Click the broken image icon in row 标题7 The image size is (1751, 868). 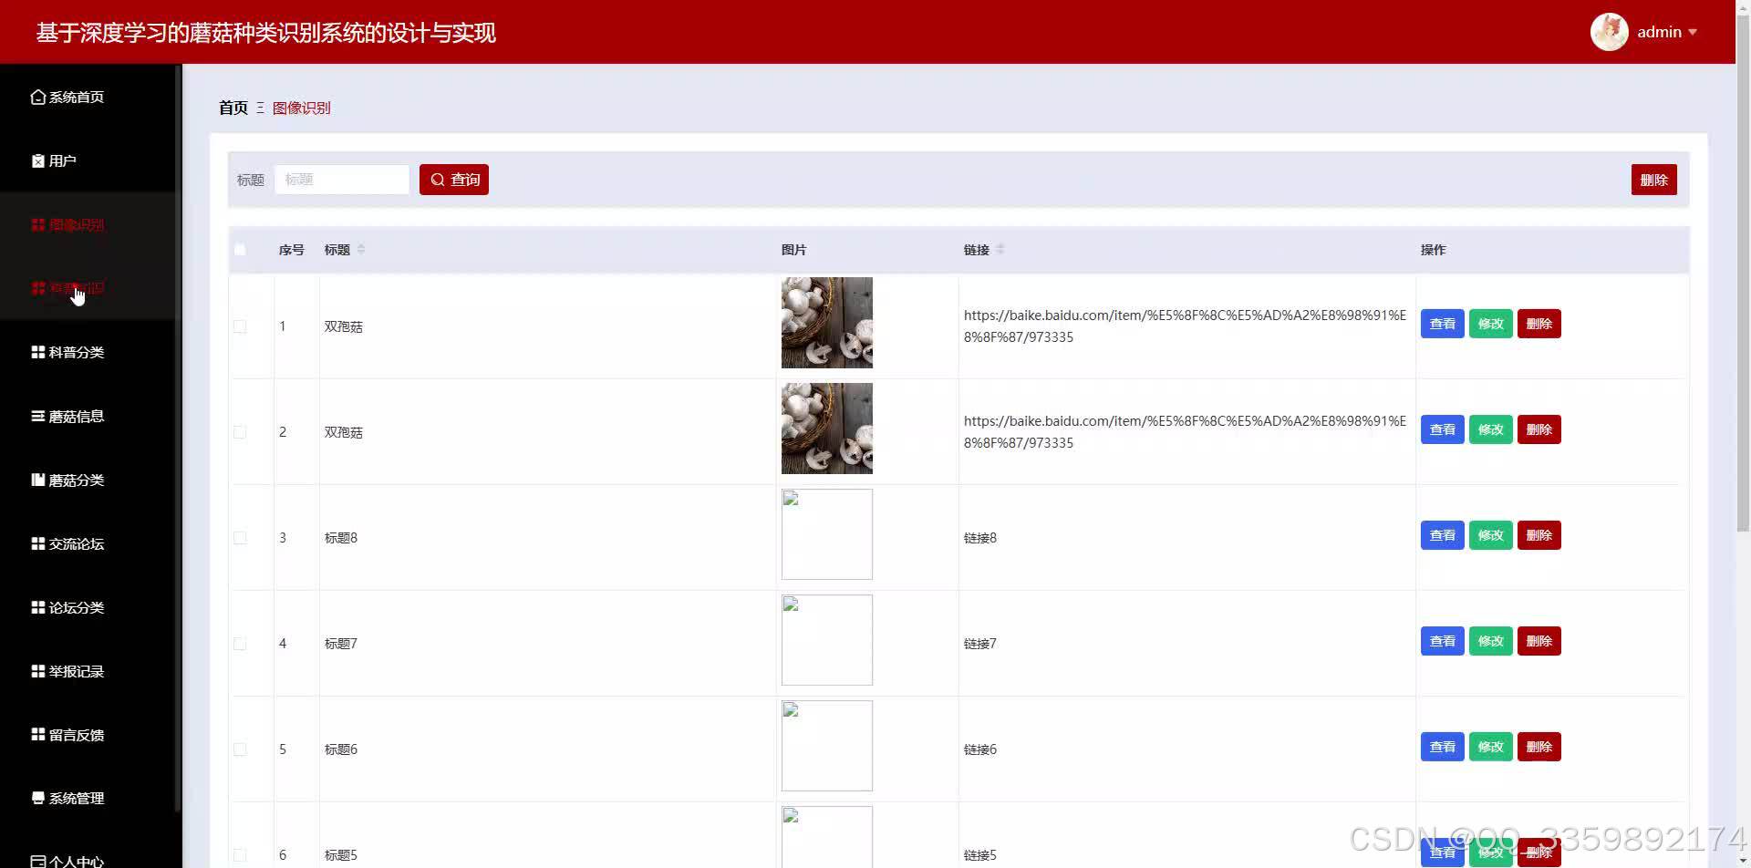point(791,604)
